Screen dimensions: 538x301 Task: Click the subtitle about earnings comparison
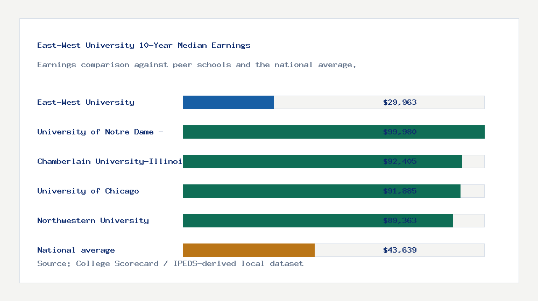tap(196, 65)
